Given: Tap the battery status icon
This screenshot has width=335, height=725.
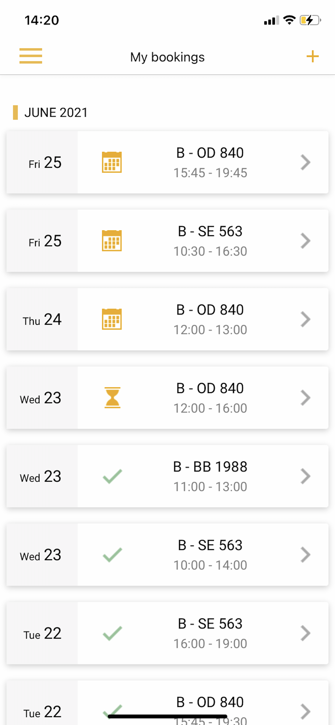Looking at the screenshot, I should pyautogui.click(x=310, y=20).
